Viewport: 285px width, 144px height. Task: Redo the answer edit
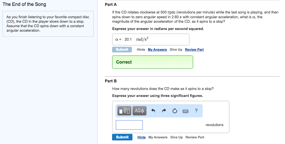coord(164,111)
